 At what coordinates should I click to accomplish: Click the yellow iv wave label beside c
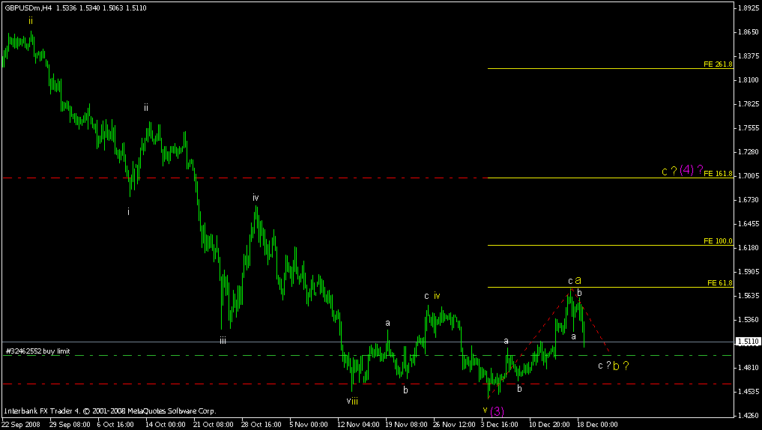pyautogui.click(x=437, y=295)
